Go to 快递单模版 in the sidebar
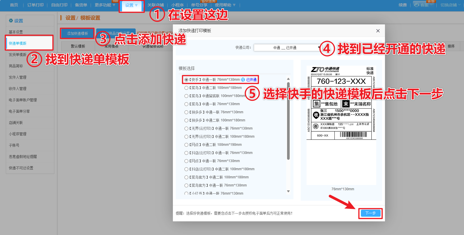This screenshot has width=464, height=235. (x=18, y=43)
